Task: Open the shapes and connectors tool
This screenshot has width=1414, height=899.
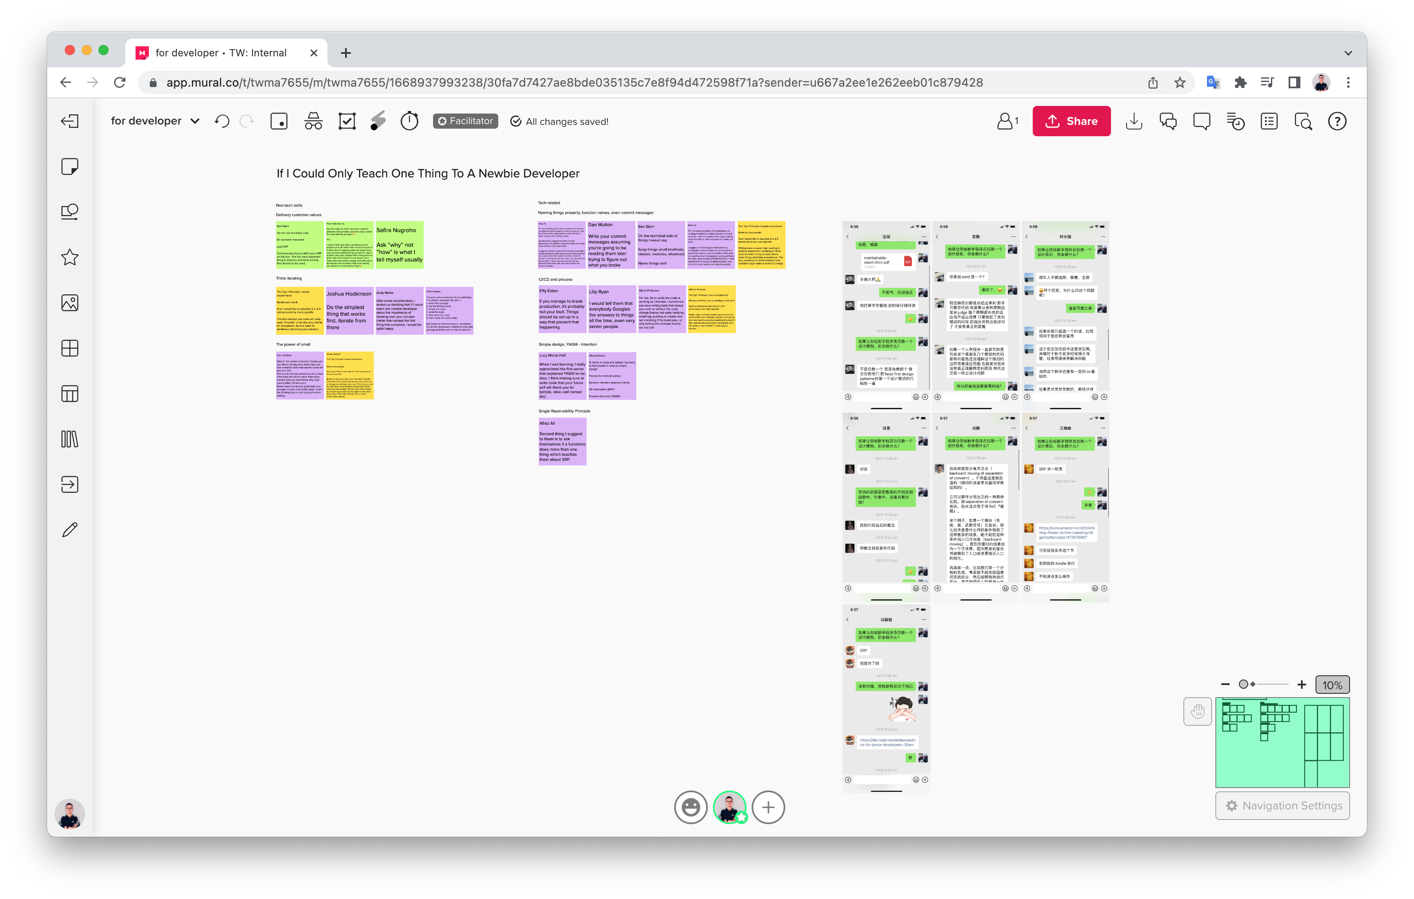Action: (x=70, y=212)
